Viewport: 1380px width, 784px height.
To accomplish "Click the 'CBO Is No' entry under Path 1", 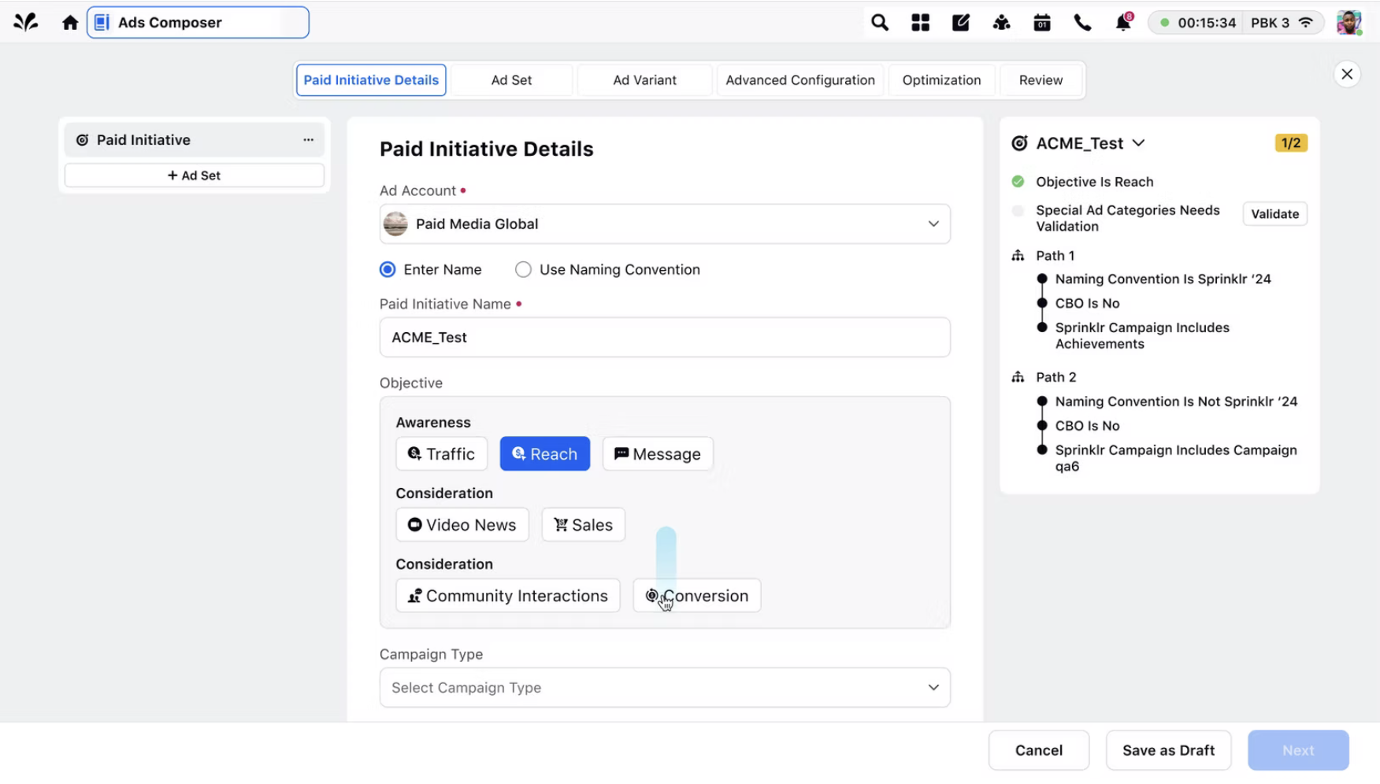I will (x=1087, y=303).
